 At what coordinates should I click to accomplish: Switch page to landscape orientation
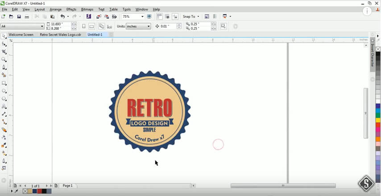click(91, 26)
